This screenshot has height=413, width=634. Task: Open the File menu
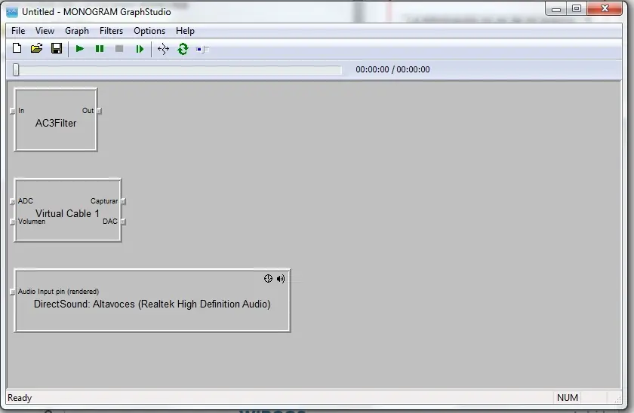[18, 31]
